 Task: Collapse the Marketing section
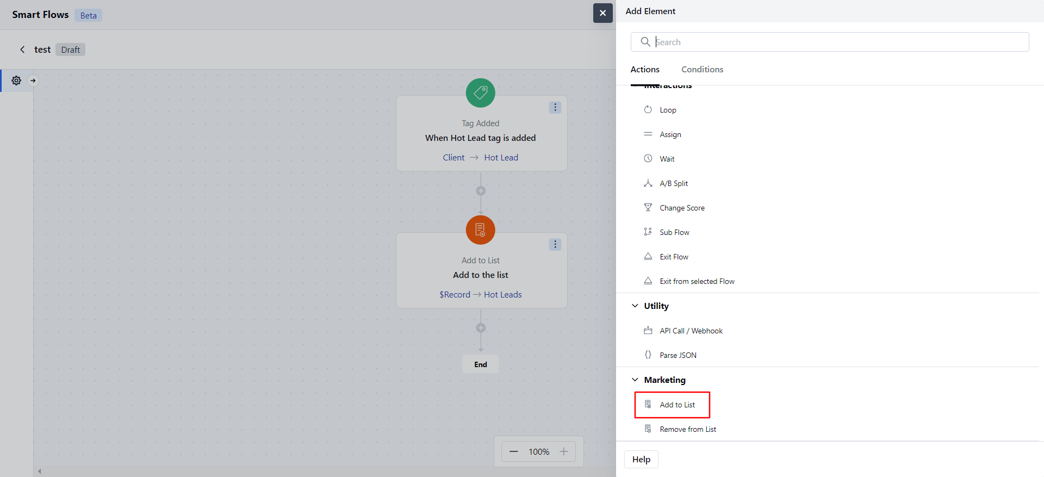[x=635, y=380]
